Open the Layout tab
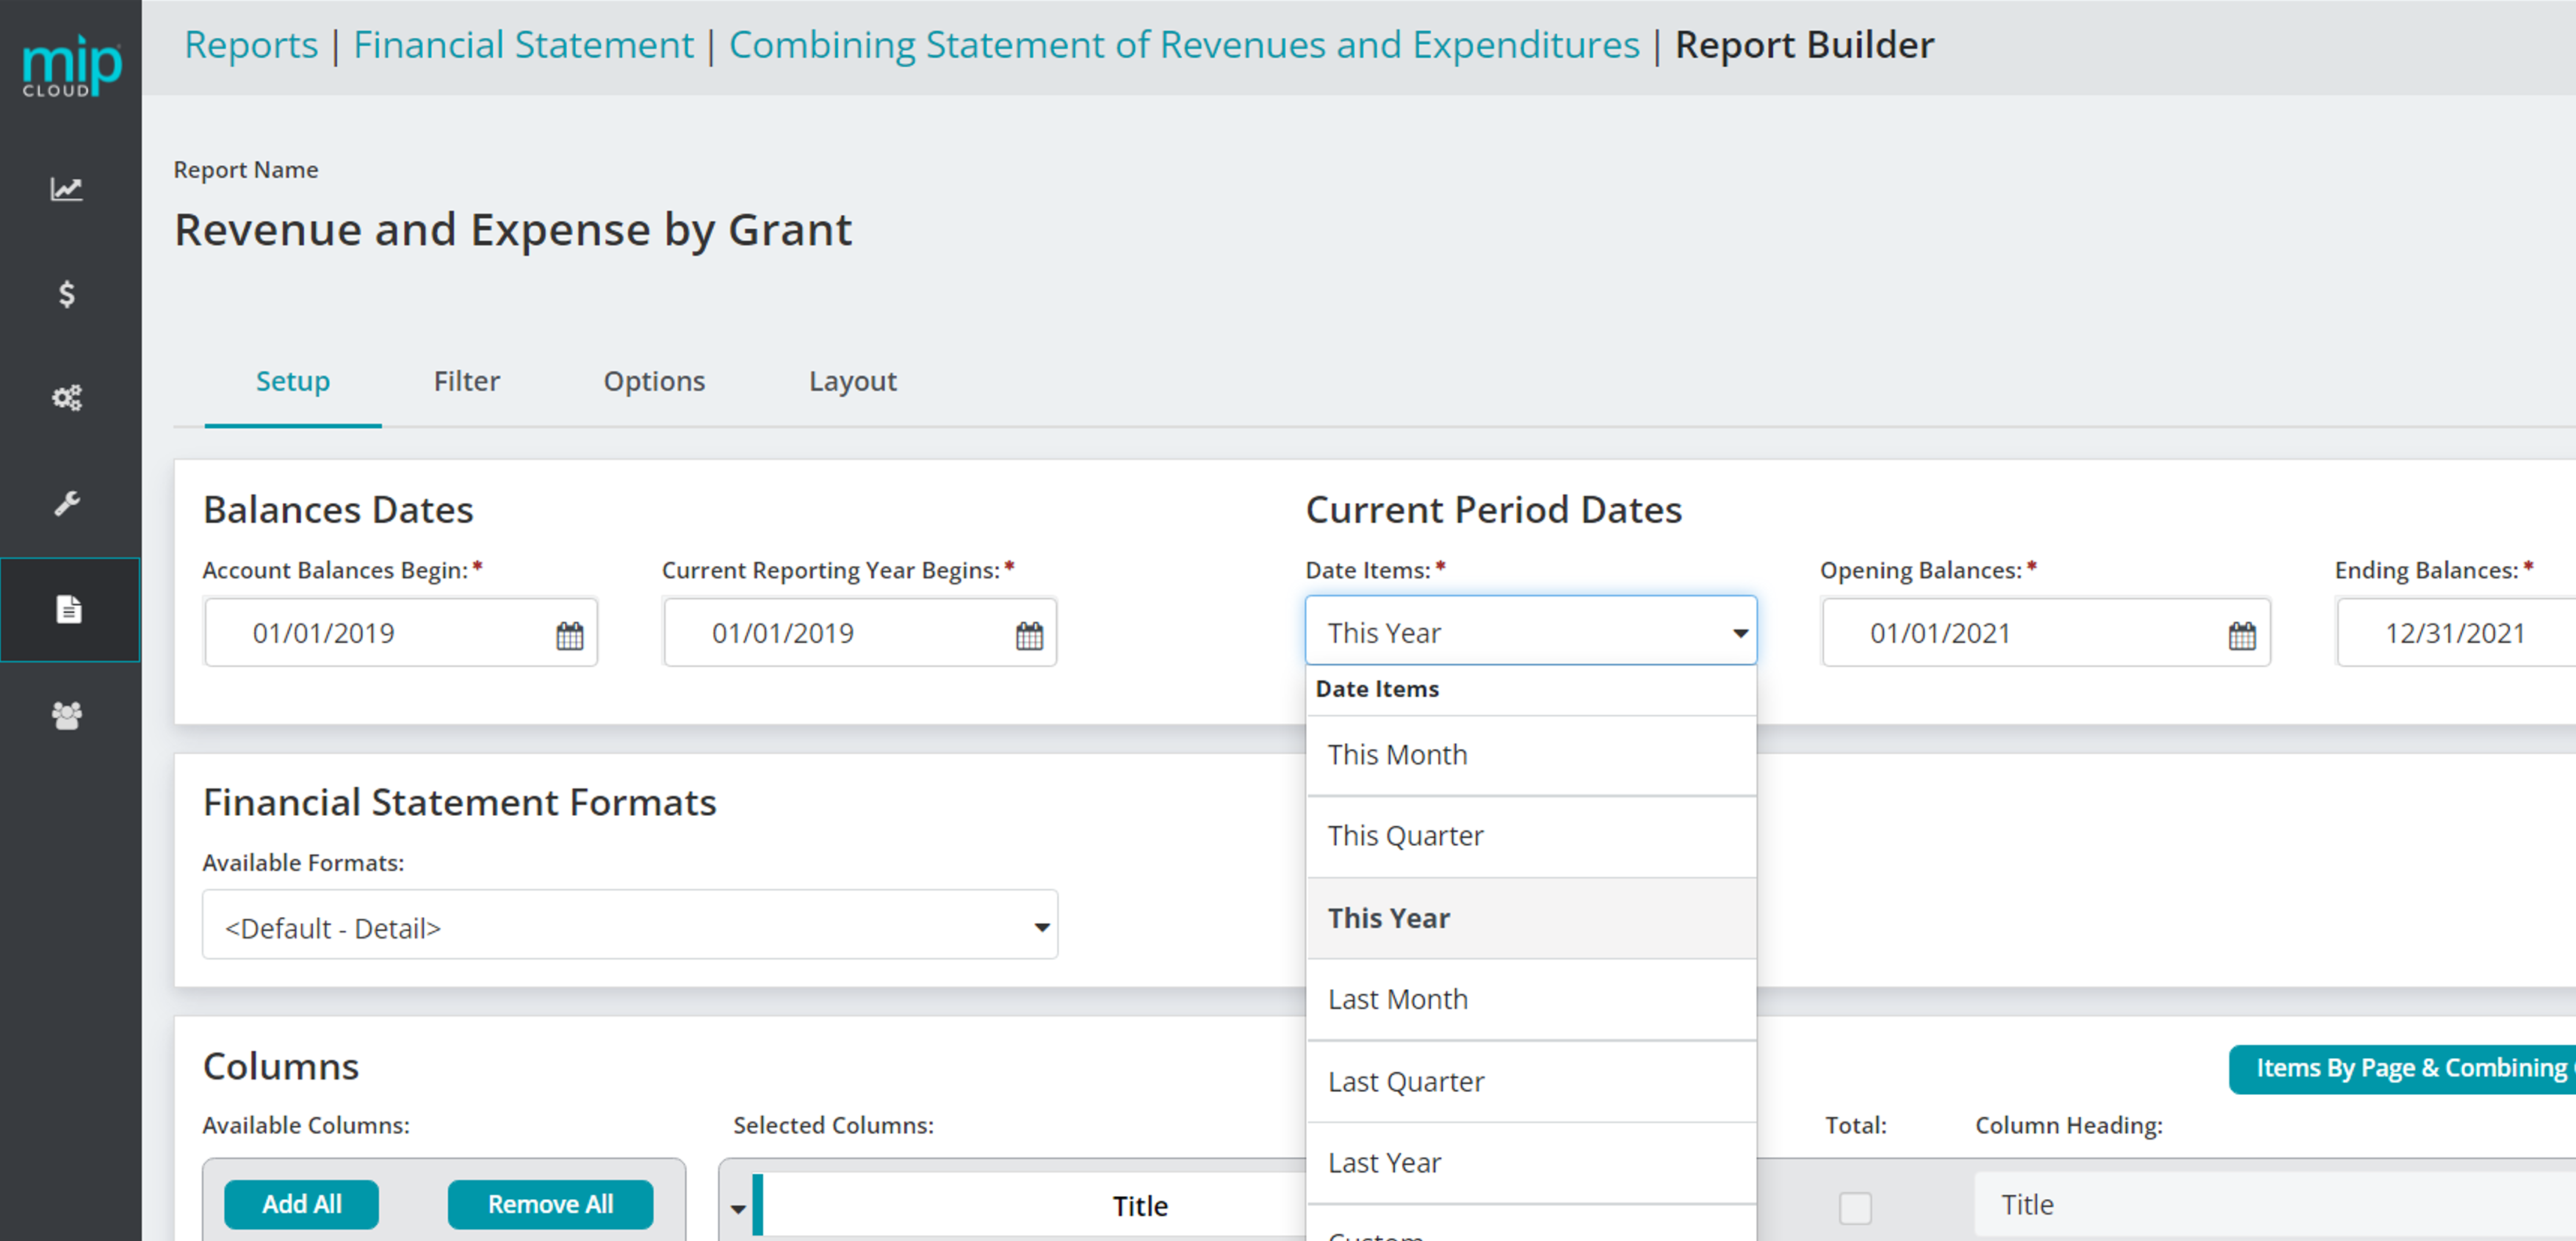 852,381
